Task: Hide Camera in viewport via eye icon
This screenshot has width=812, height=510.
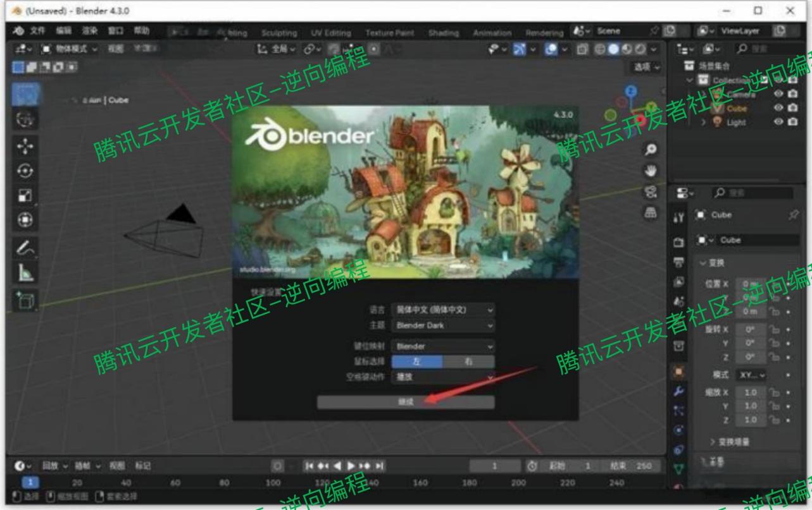Action: 777,94
